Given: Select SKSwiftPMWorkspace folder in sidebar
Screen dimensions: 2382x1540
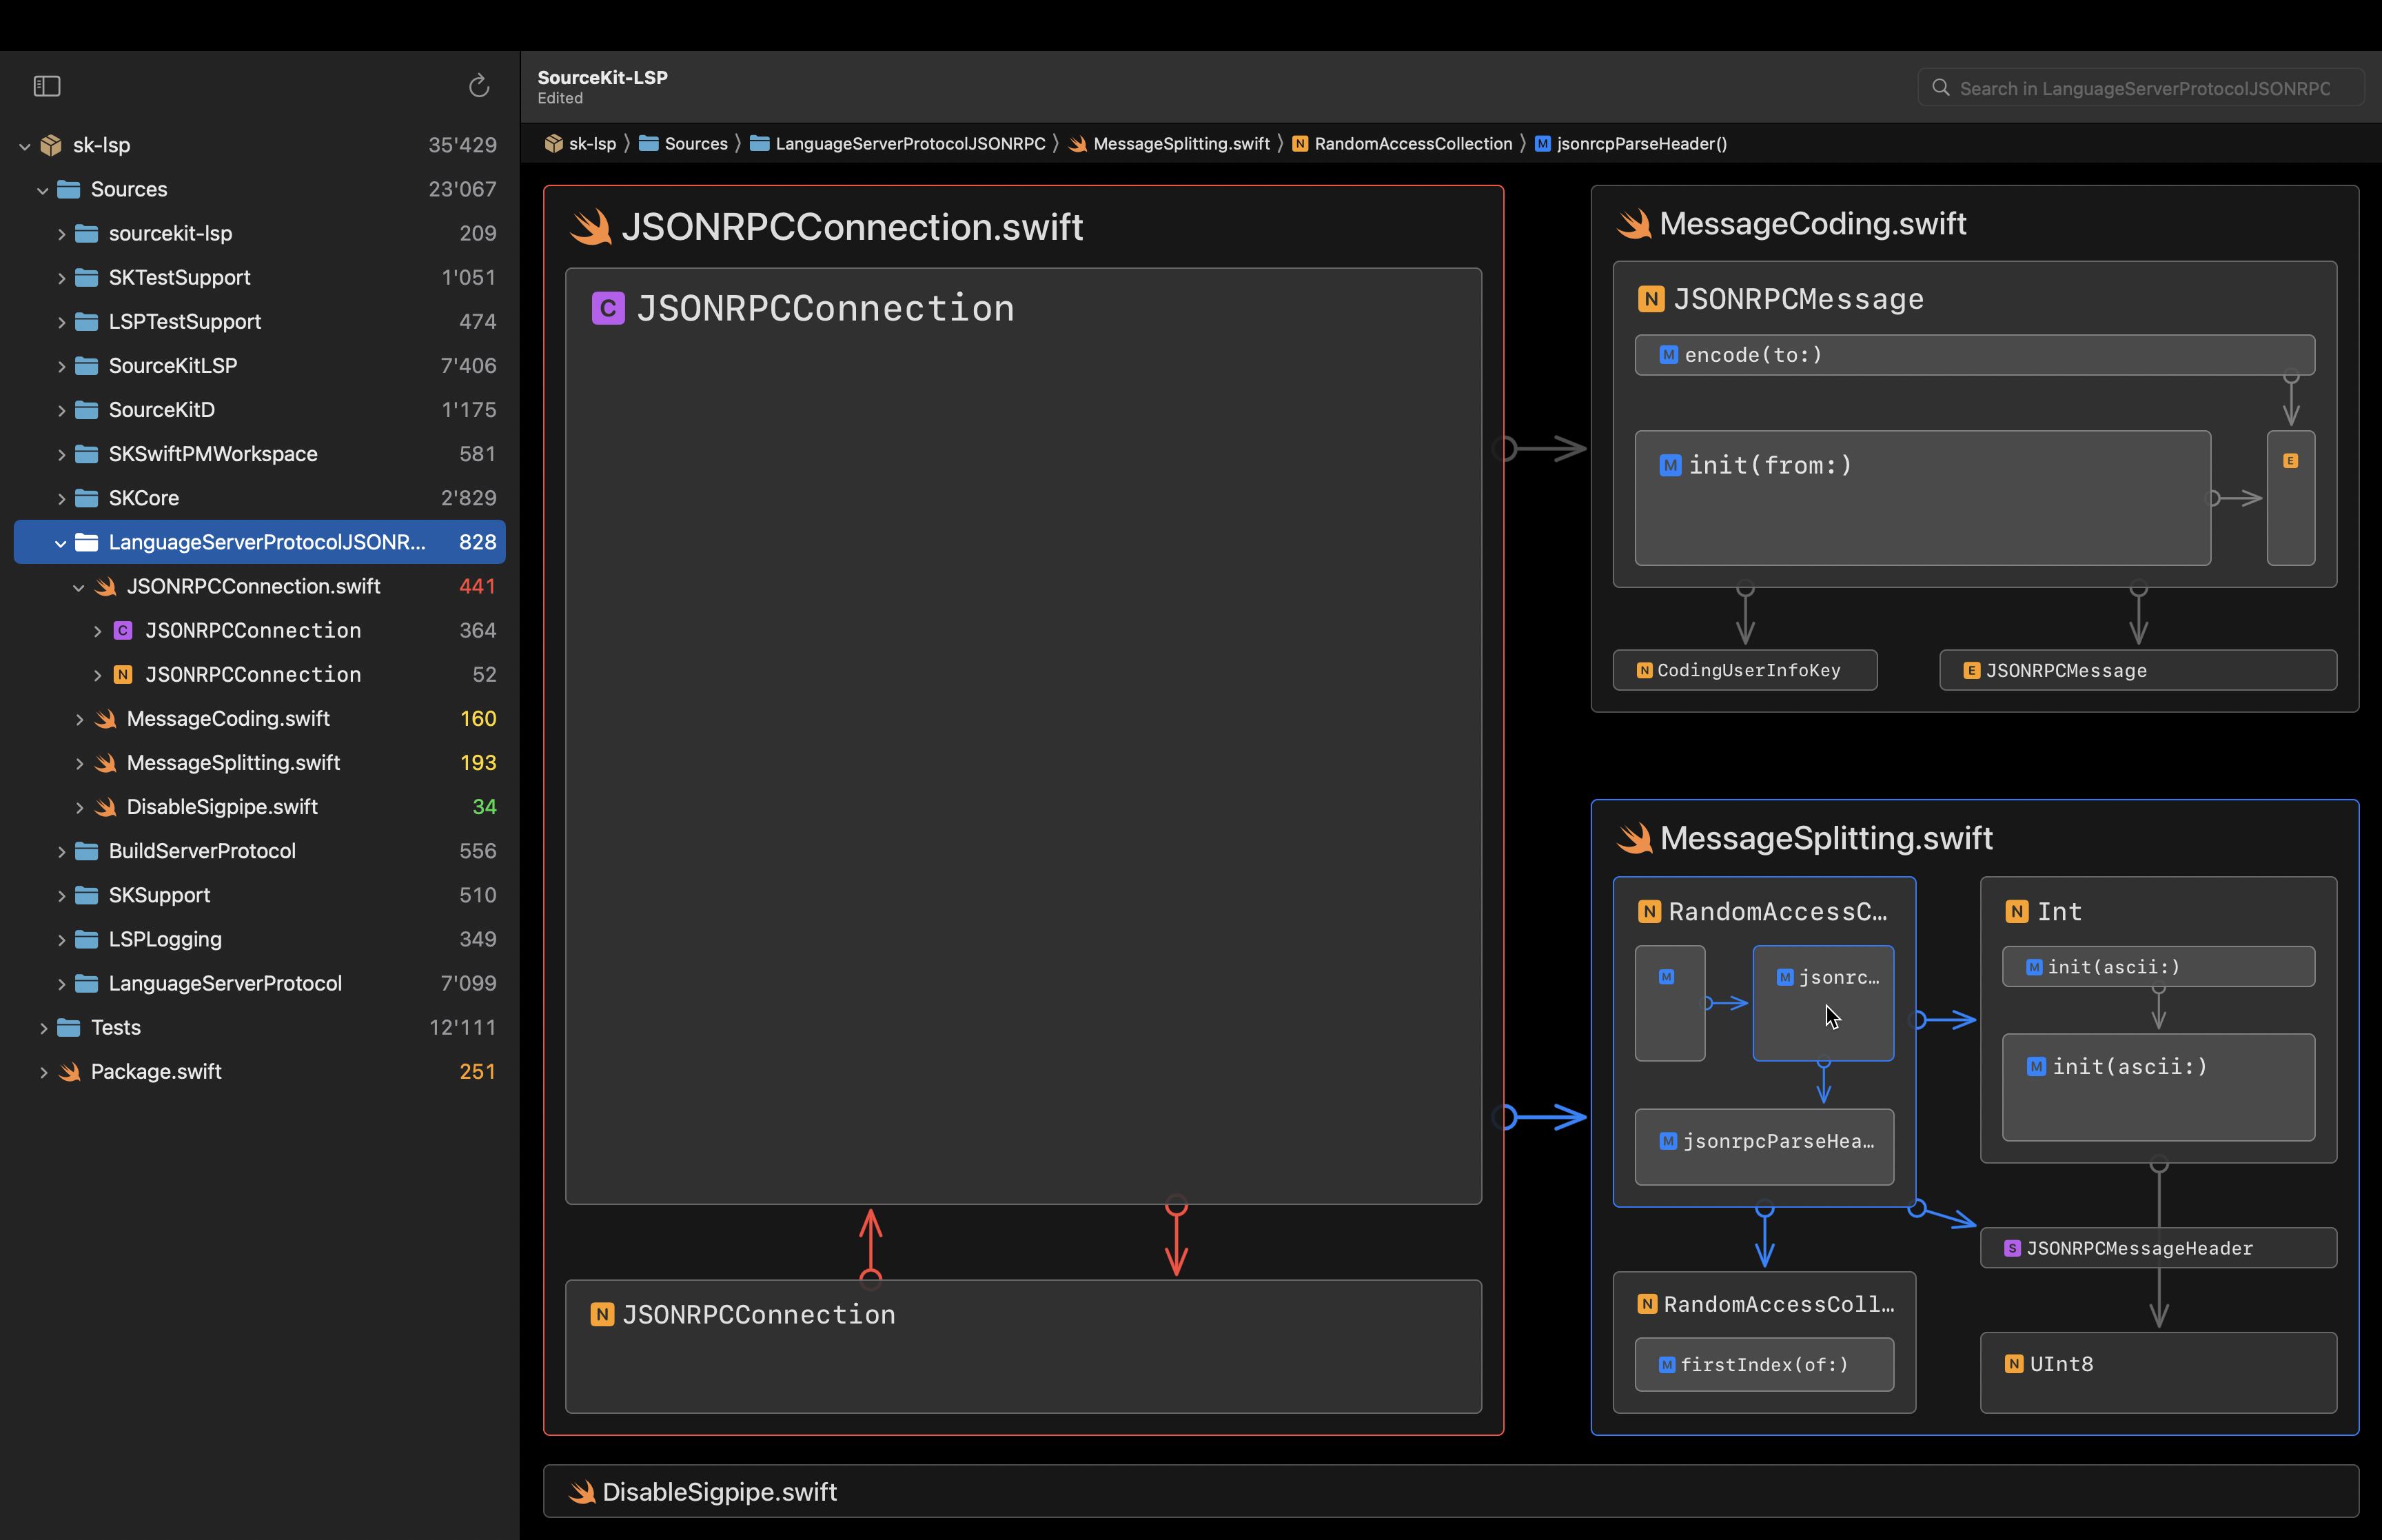Looking at the screenshot, I should 260,454.
